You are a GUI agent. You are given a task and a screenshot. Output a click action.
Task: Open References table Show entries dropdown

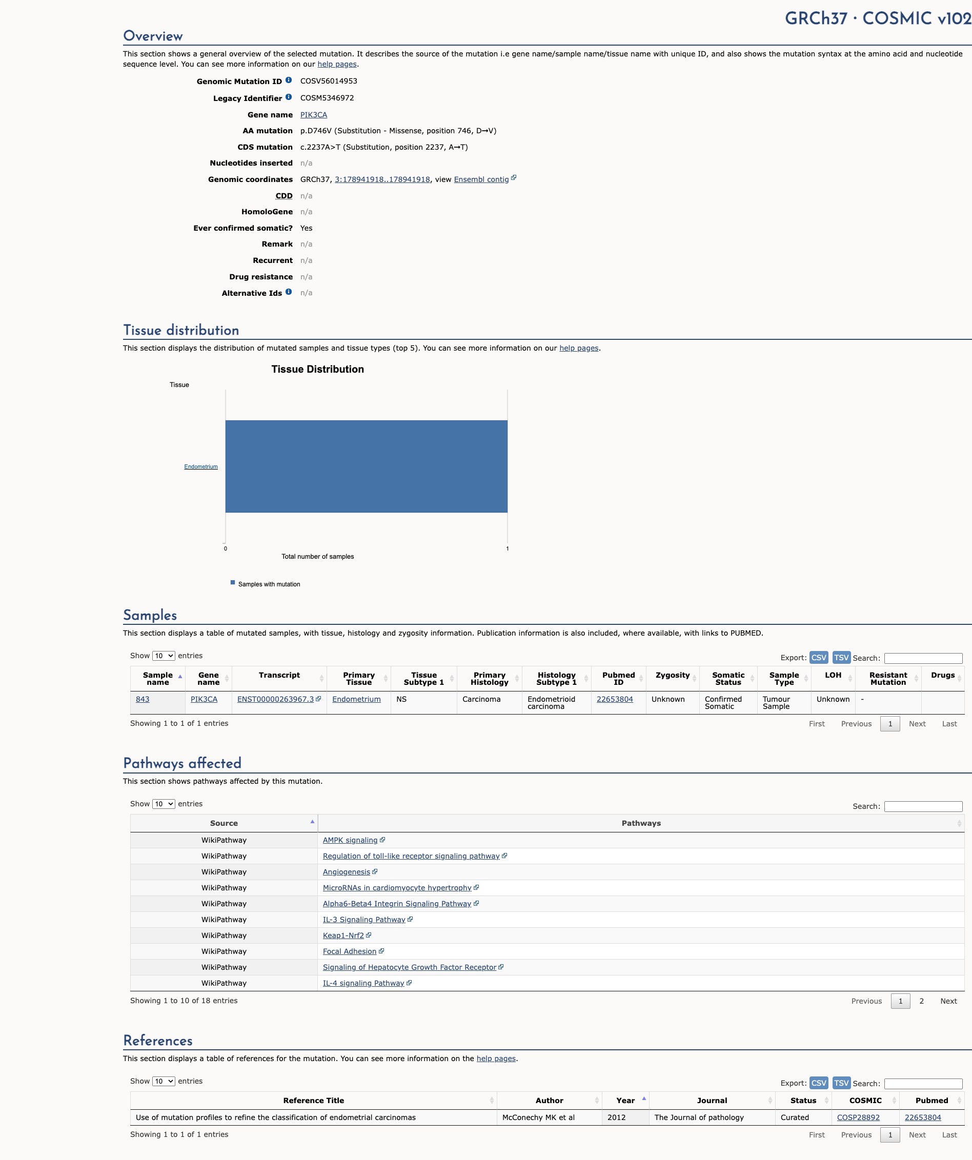pyautogui.click(x=164, y=1081)
